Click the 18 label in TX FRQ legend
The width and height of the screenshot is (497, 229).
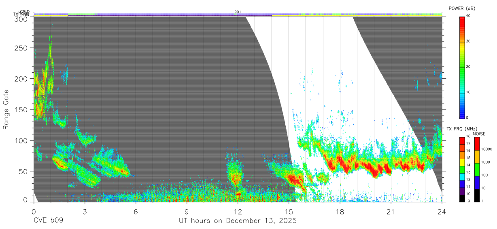point(469,137)
